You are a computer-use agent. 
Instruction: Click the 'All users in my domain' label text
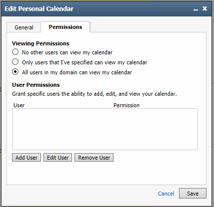[x=77, y=72]
